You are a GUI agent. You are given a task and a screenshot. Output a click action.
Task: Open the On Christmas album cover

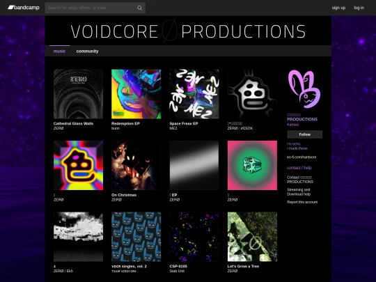click(x=136, y=166)
